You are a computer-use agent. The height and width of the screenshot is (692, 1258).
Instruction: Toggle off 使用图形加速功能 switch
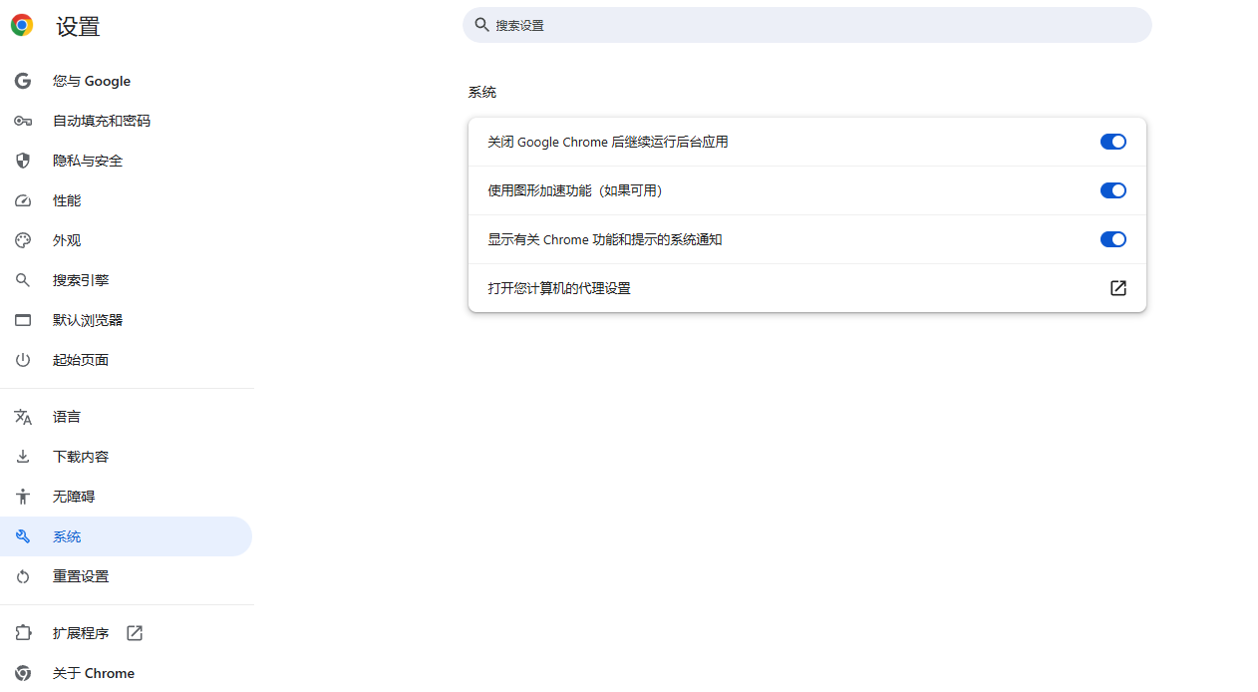click(x=1112, y=190)
